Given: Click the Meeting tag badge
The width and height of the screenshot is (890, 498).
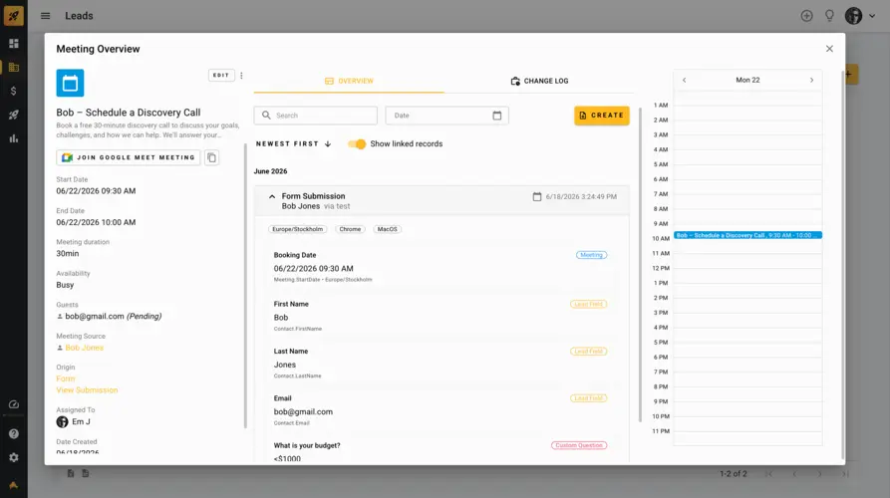Looking at the screenshot, I should 591,255.
